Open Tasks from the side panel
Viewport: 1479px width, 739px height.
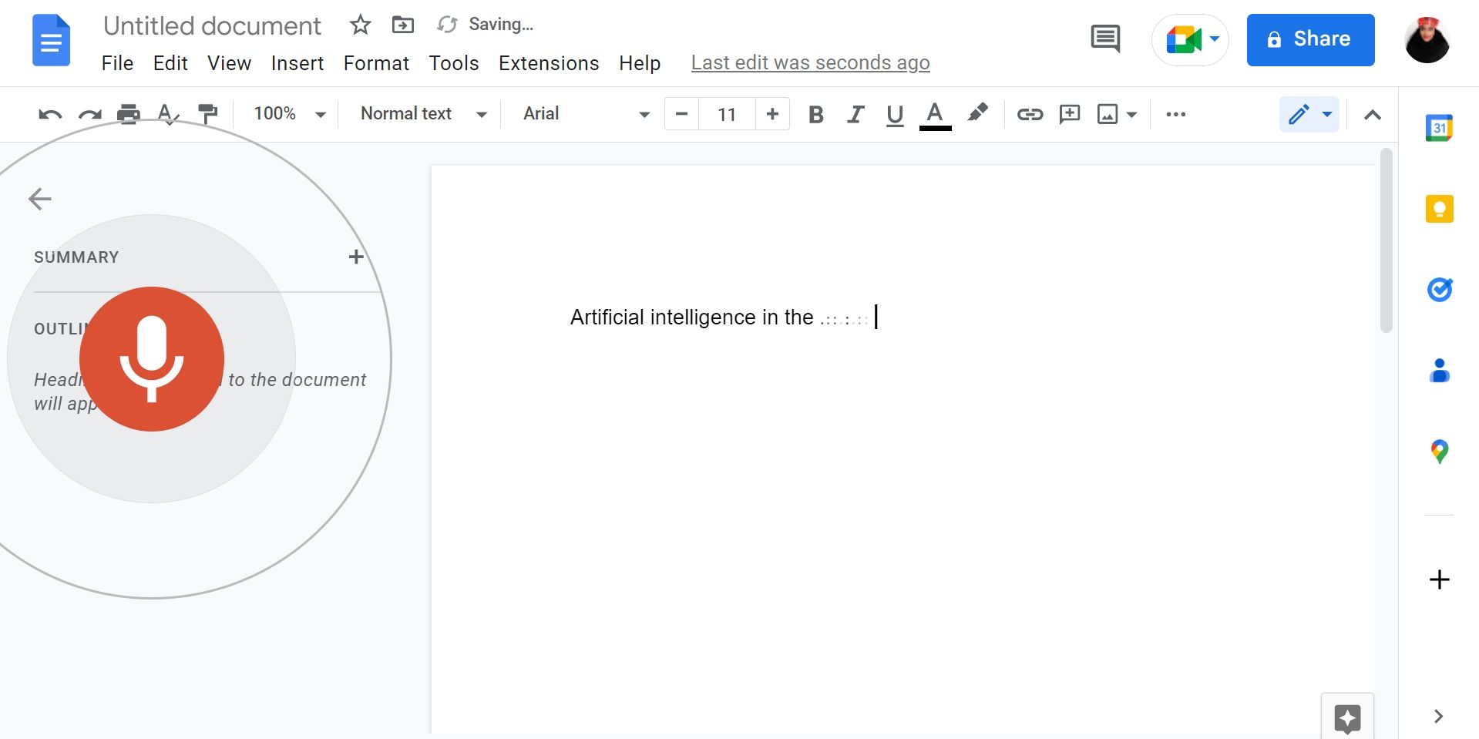pyautogui.click(x=1438, y=290)
